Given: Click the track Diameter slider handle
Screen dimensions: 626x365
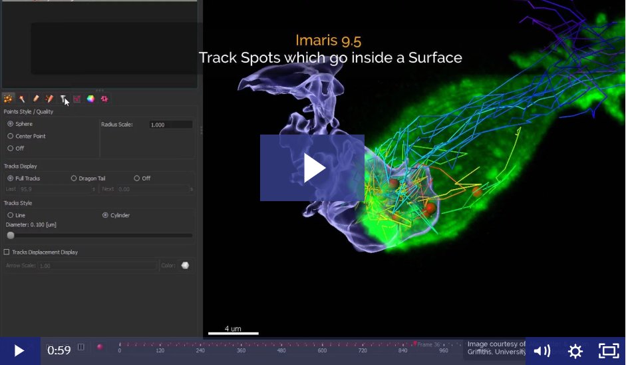Looking at the screenshot, I should coord(11,236).
